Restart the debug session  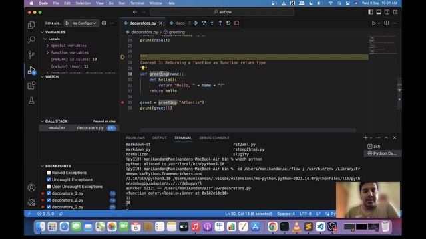pos(228,23)
